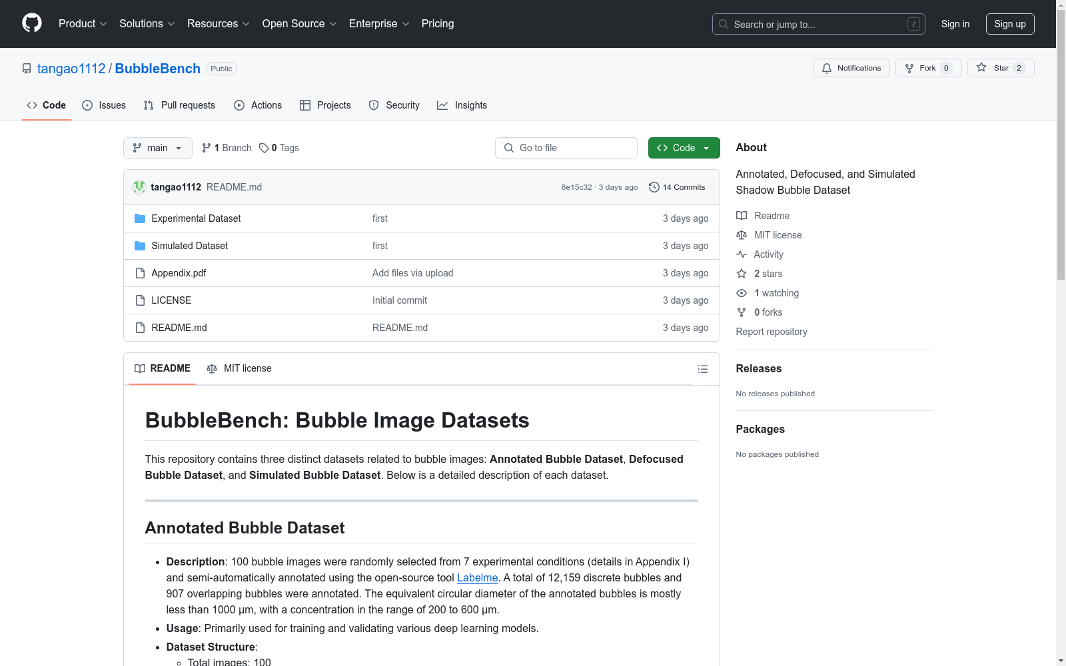This screenshot has height=666, width=1066.
Task: Click the 'No releases published' text
Action: pos(776,394)
